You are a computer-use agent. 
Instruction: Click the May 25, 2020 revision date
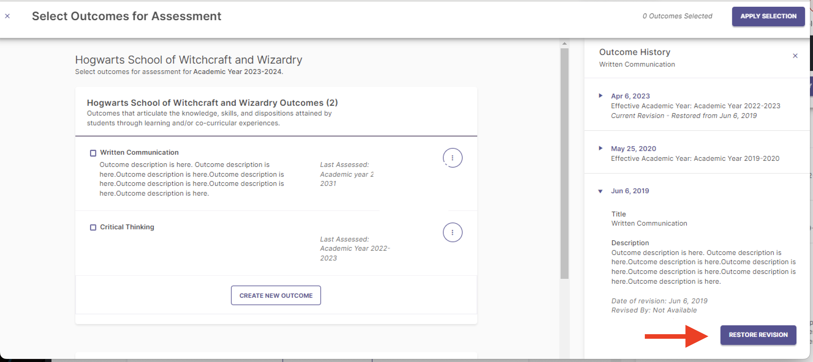click(633, 149)
